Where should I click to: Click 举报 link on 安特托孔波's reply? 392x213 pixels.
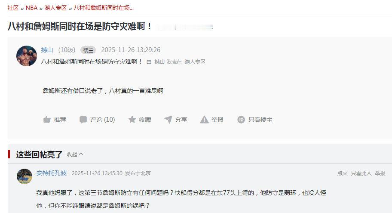[x=380, y=173]
